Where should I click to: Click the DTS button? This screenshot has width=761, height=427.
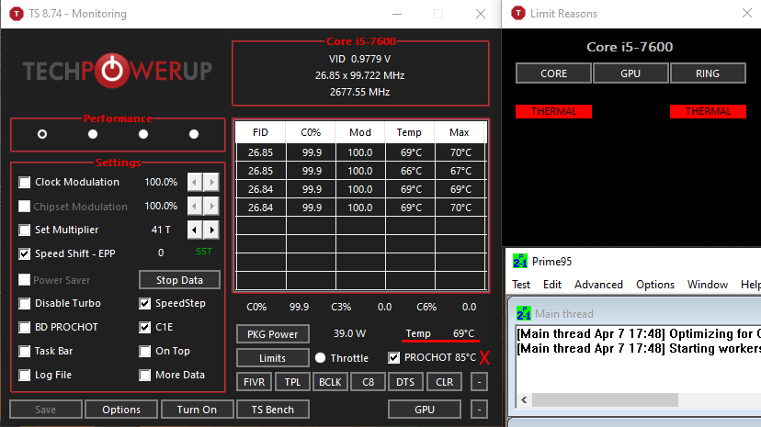[405, 382]
